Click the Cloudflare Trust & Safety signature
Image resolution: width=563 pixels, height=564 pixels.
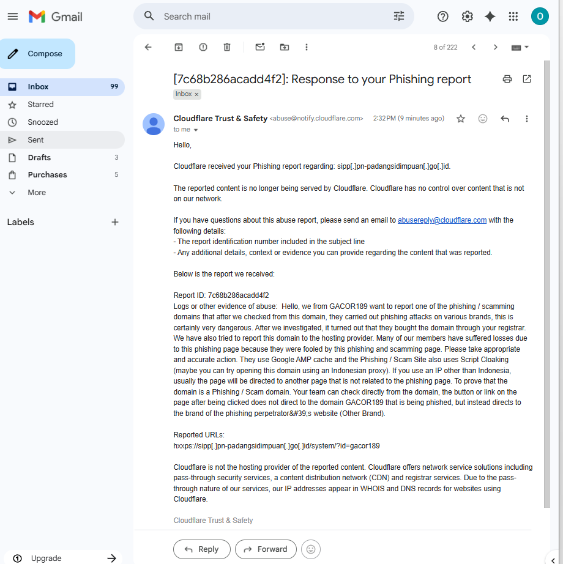pos(213,521)
